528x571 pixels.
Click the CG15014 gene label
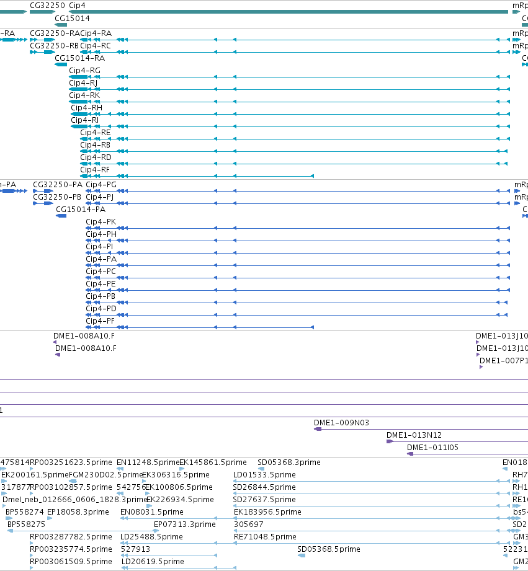point(72,18)
